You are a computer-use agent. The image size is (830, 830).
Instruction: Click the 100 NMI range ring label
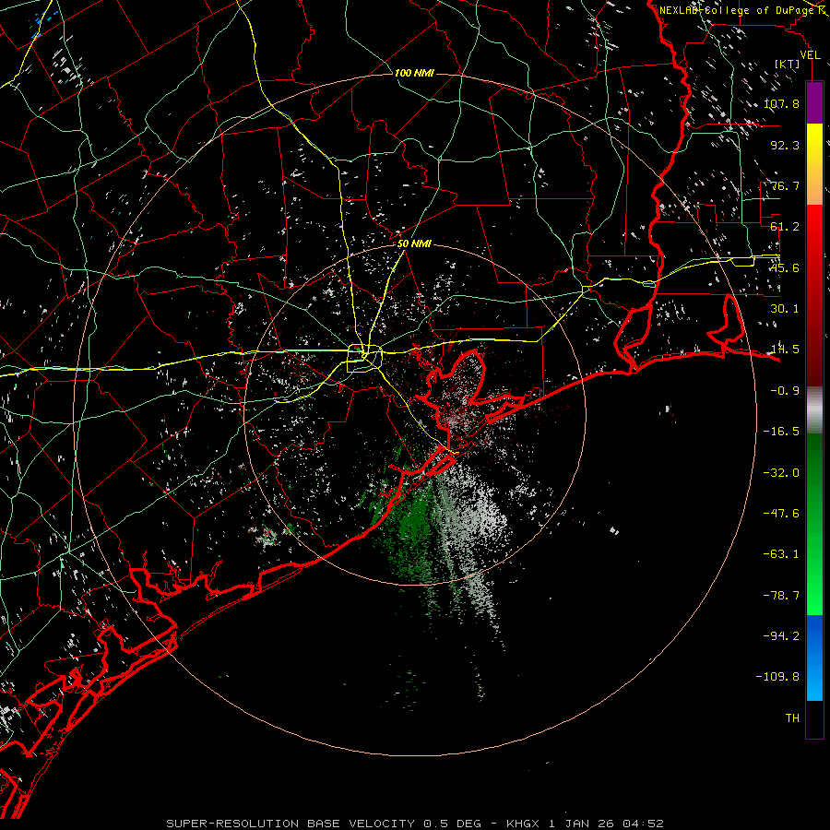[414, 73]
